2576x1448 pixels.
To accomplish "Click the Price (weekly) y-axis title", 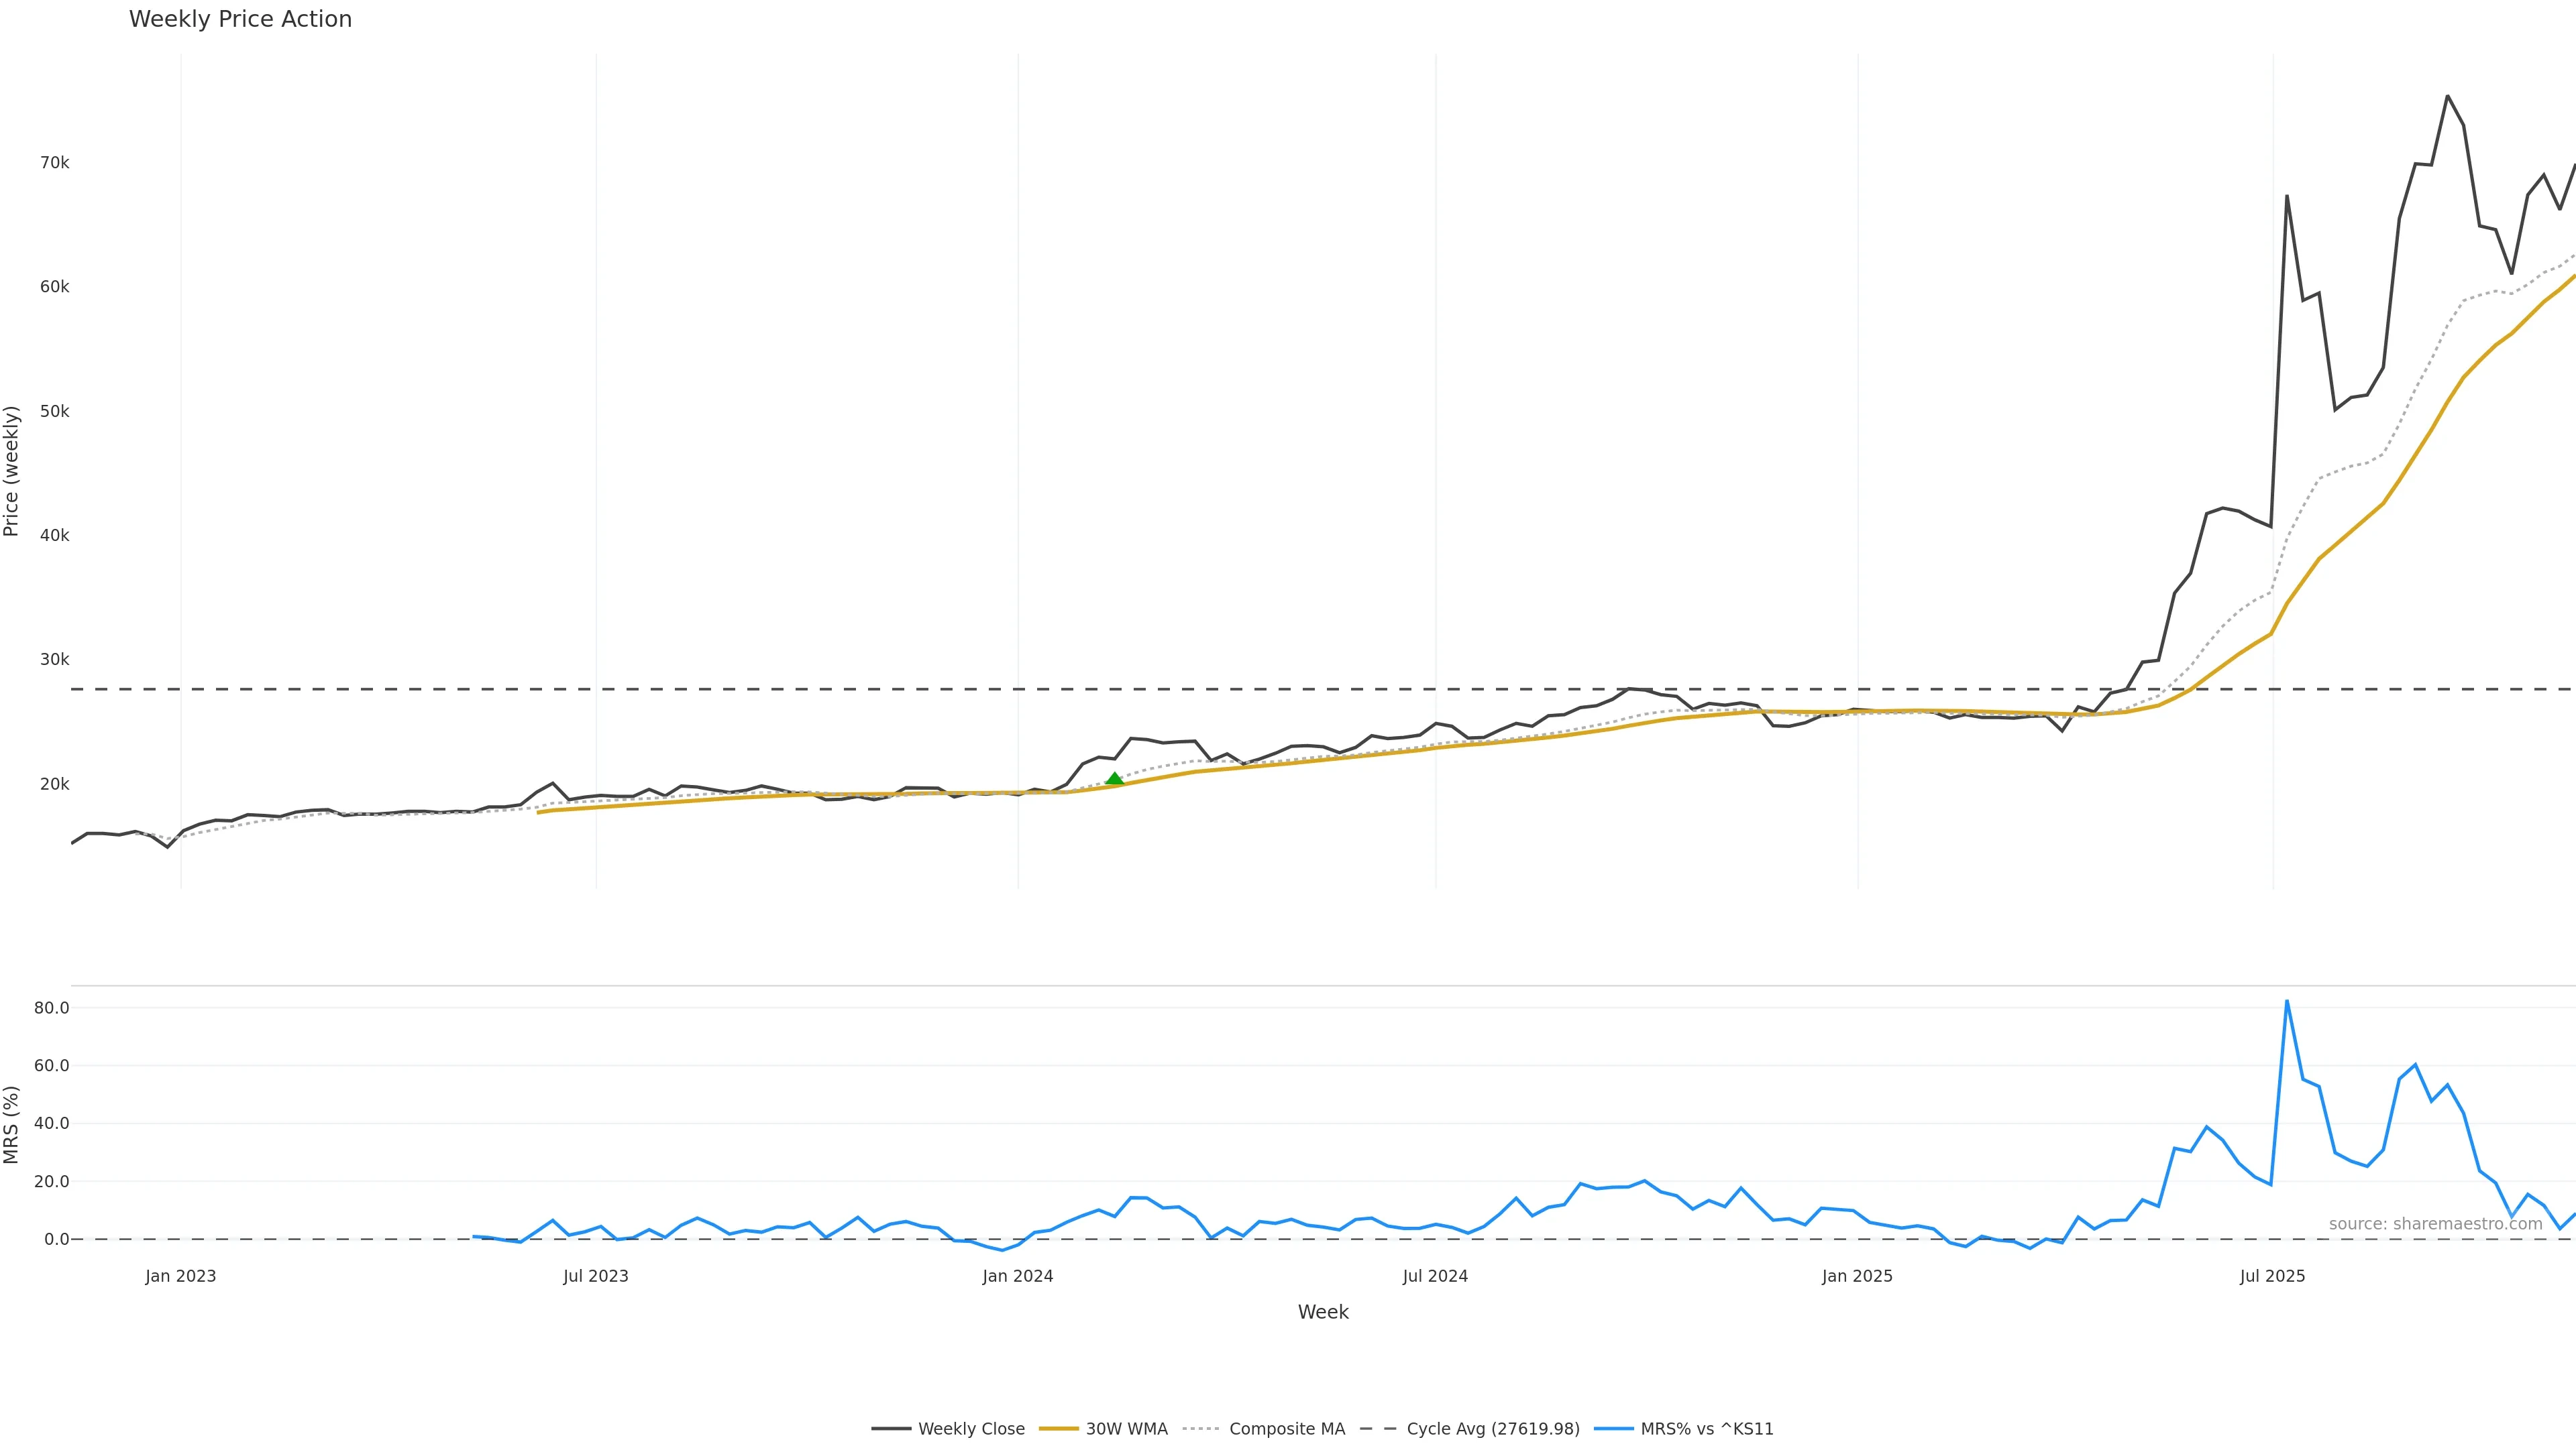I will coord(12,471).
